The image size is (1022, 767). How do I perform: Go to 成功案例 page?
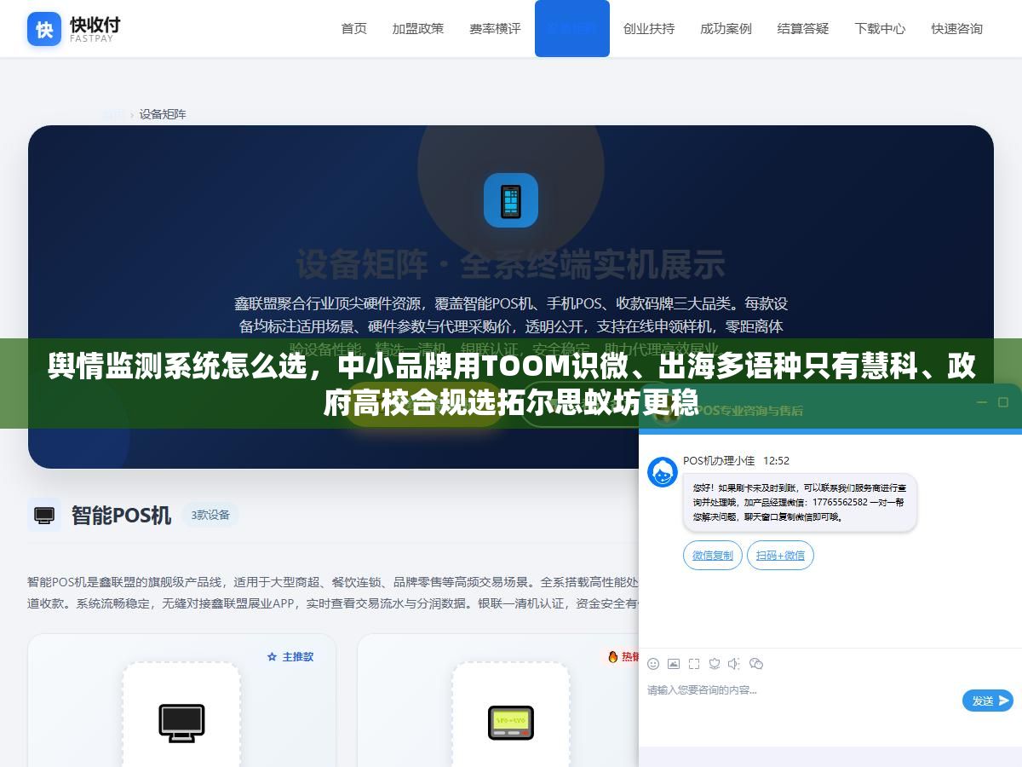(x=726, y=28)
